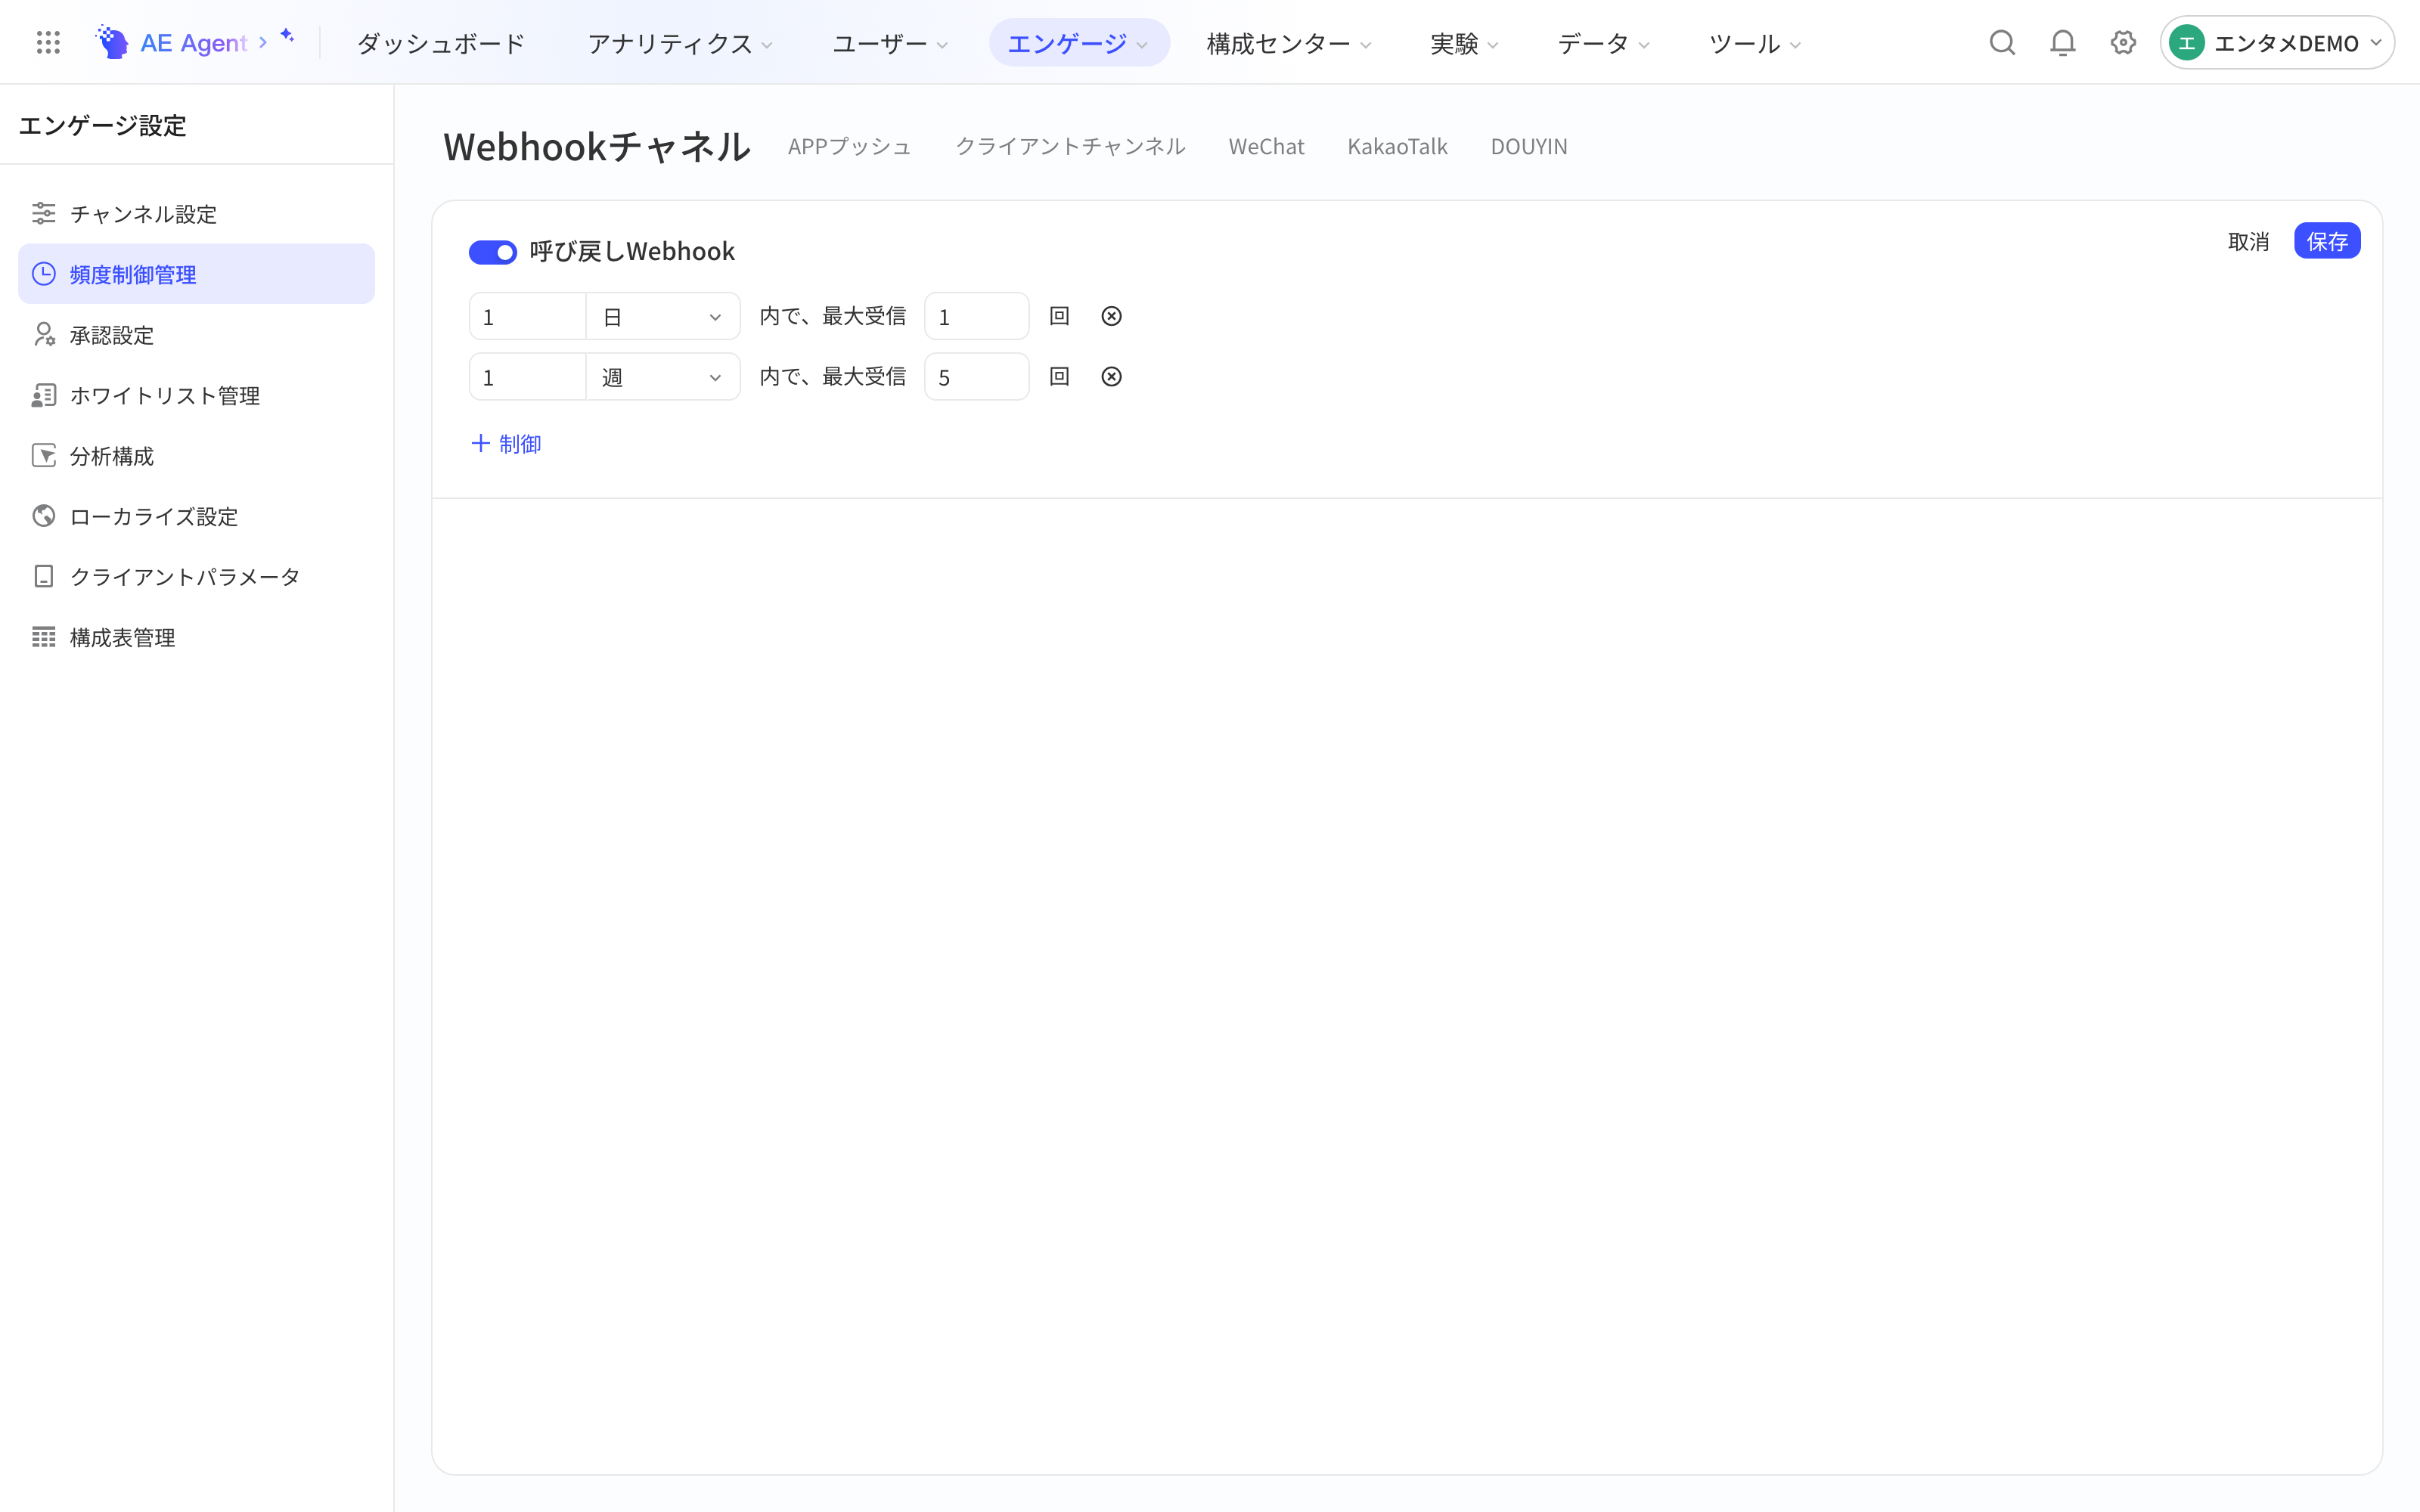Toggle the 呼び戻しWebhook switch

pos(493,252)
